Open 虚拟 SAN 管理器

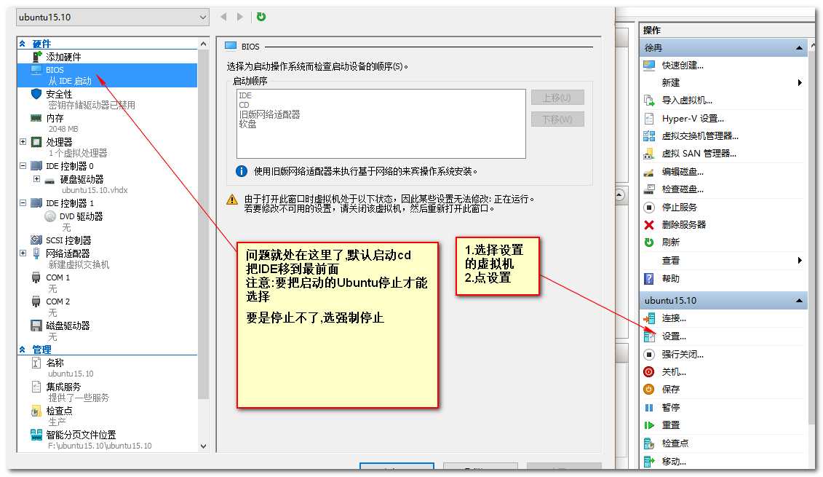pos(699,154)
